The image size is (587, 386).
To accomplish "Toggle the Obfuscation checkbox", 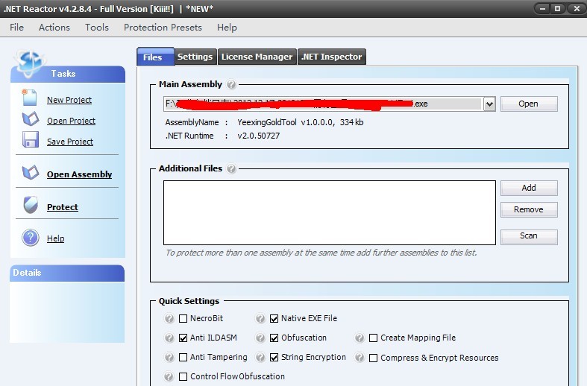I will coord(274,338).
